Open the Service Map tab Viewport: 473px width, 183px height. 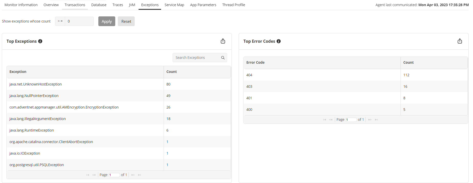174,5
